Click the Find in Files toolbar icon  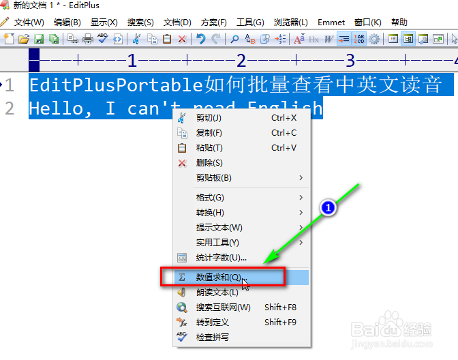[x=265, y=39]
